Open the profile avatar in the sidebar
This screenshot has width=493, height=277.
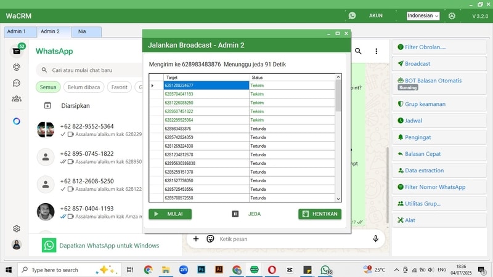click(x=17, y=244)
